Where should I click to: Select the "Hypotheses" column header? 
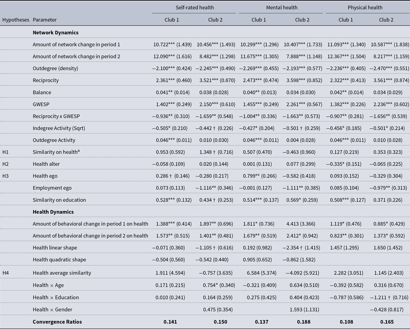pos(16,20)
